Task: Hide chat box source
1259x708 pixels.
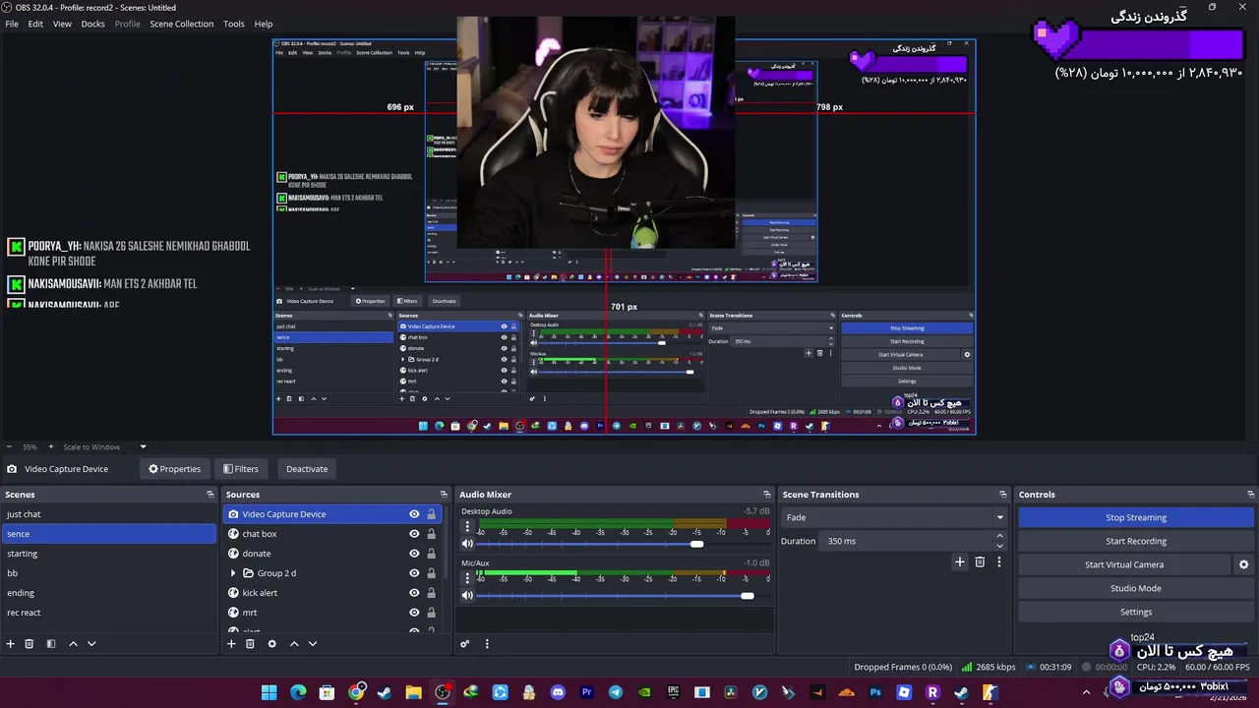Action: [414, 534]
